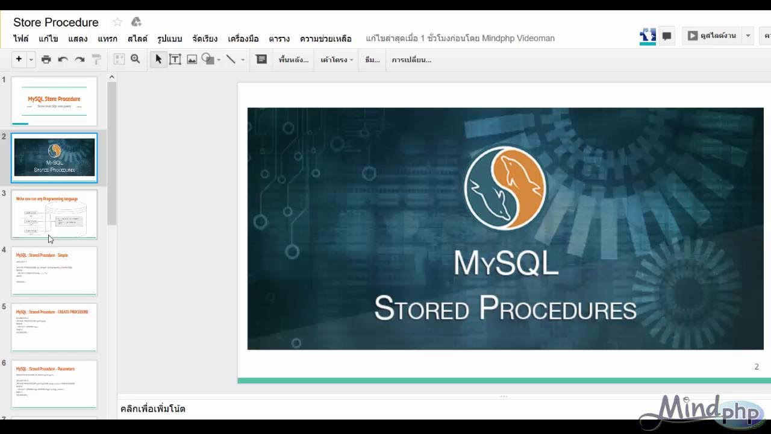
Task: Click the Store Procedure document title
Action: click(x=56, y=22)
